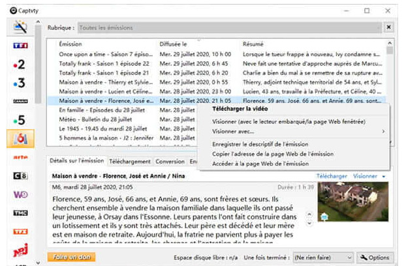Select the TFX channel icon
The image size is (404, 266).
coord(20,232)
